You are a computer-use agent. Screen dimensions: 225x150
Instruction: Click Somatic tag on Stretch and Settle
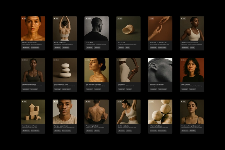coord(129,131)
